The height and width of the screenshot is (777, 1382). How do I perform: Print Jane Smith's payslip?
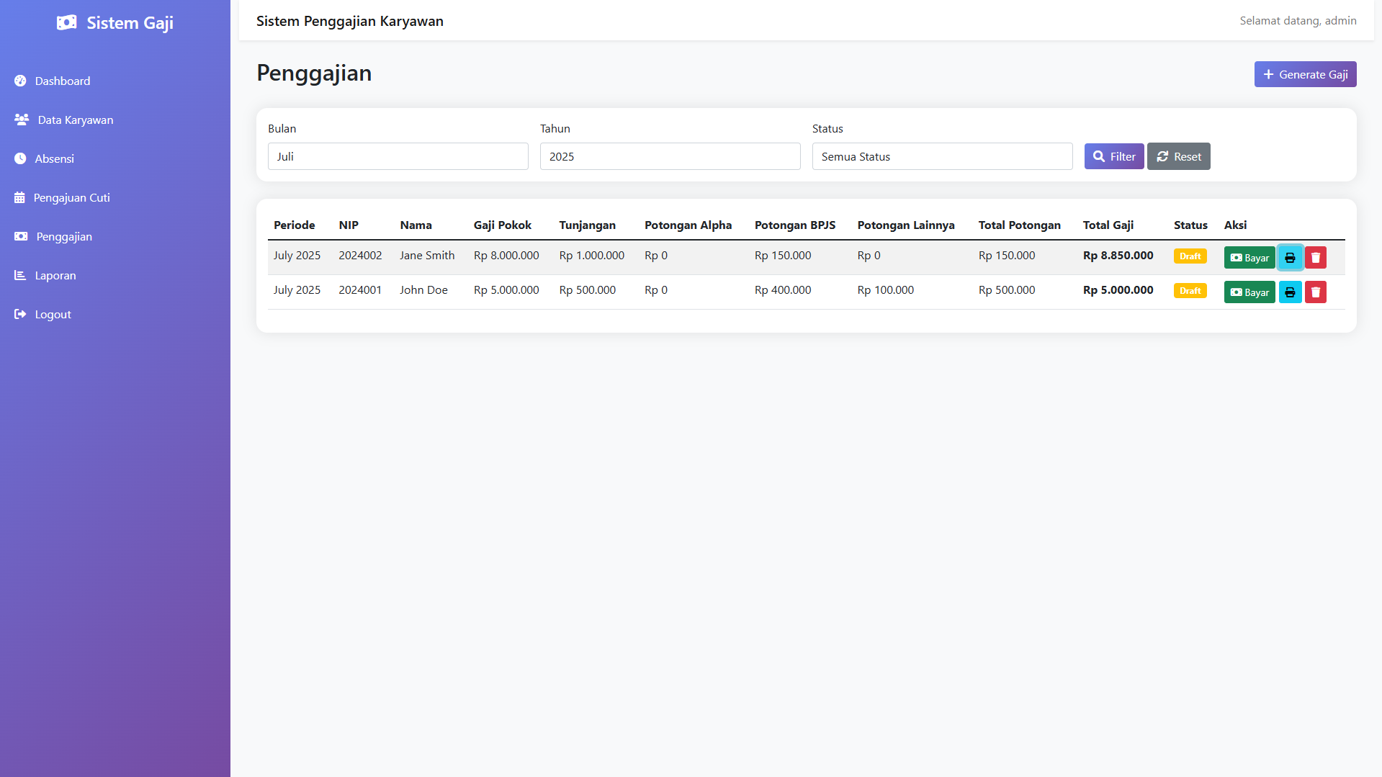tap(1290, 258)
